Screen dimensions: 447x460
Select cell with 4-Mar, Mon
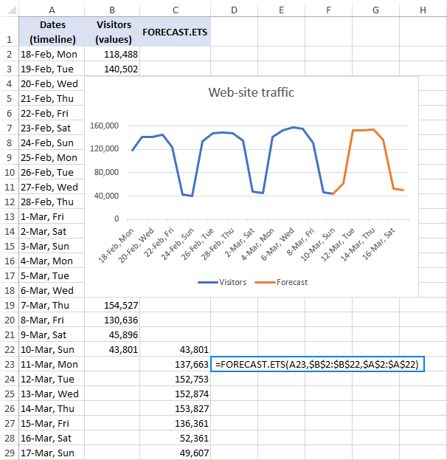pos(52,261)
